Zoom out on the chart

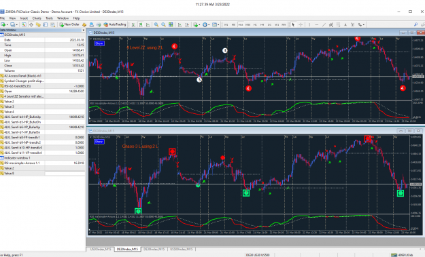coord(163,24)
